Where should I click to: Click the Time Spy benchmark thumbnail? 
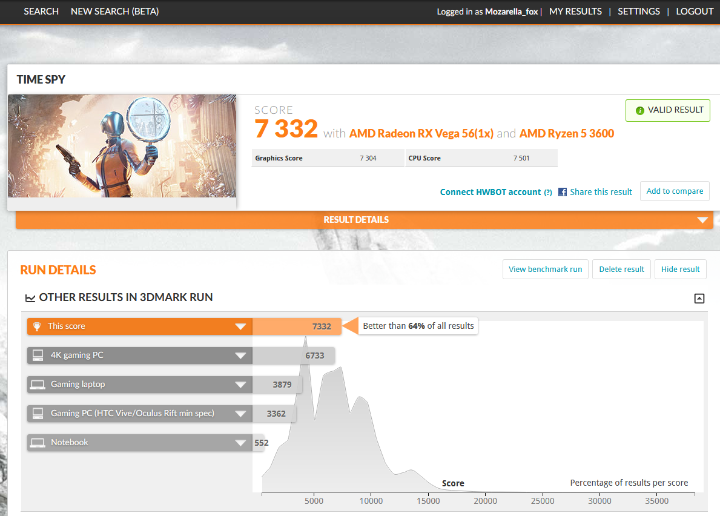pos(122,146)
